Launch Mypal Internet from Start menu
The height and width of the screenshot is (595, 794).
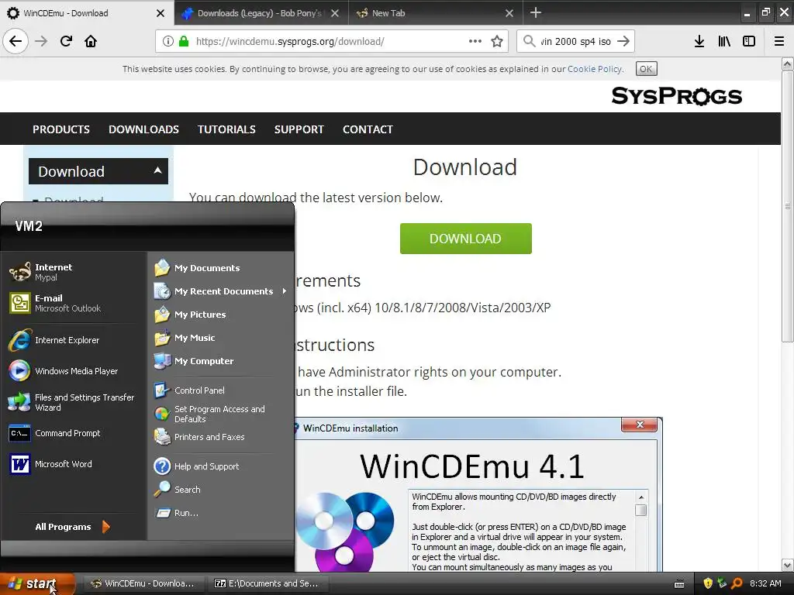74,272
